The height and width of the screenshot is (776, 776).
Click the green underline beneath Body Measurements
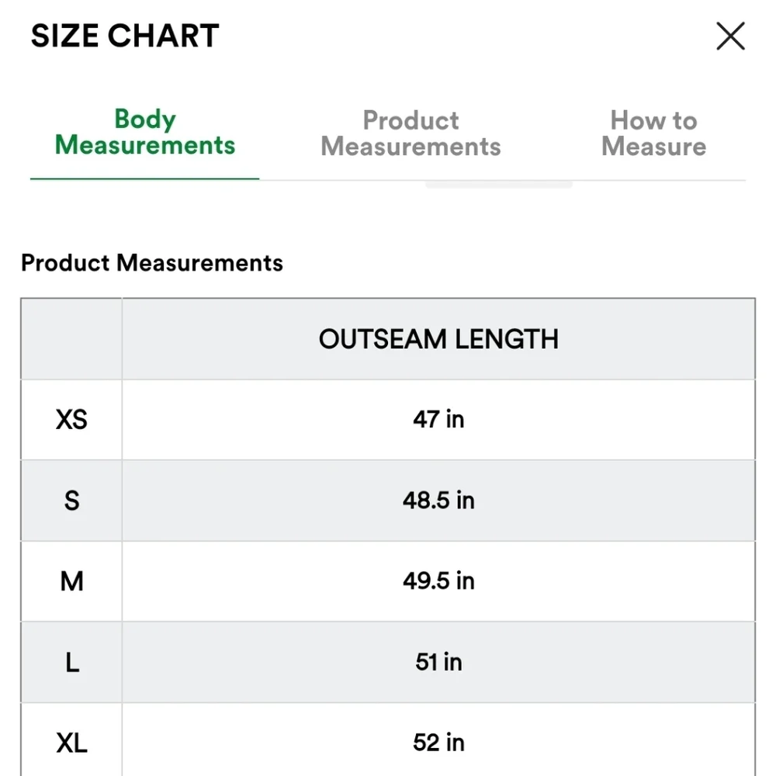[144, 178]
